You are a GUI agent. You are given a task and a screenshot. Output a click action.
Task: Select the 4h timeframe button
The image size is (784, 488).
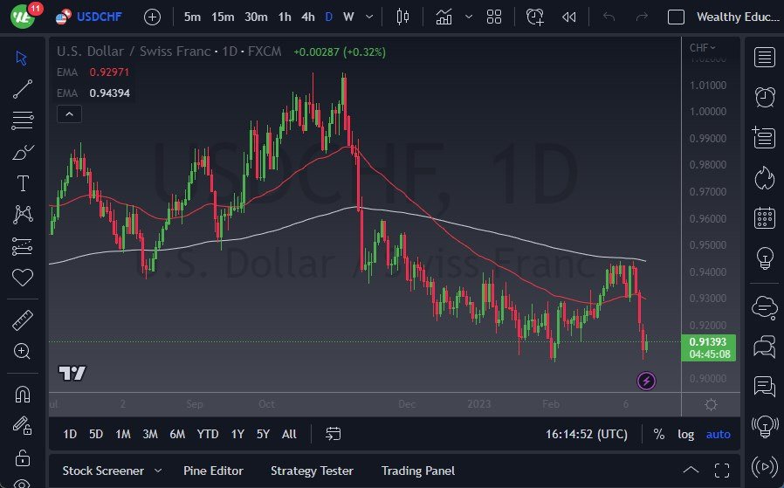tap(308, 17)
